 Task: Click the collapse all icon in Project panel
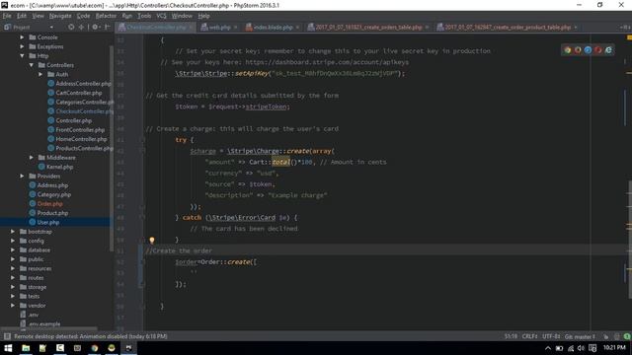click(81, 27)
